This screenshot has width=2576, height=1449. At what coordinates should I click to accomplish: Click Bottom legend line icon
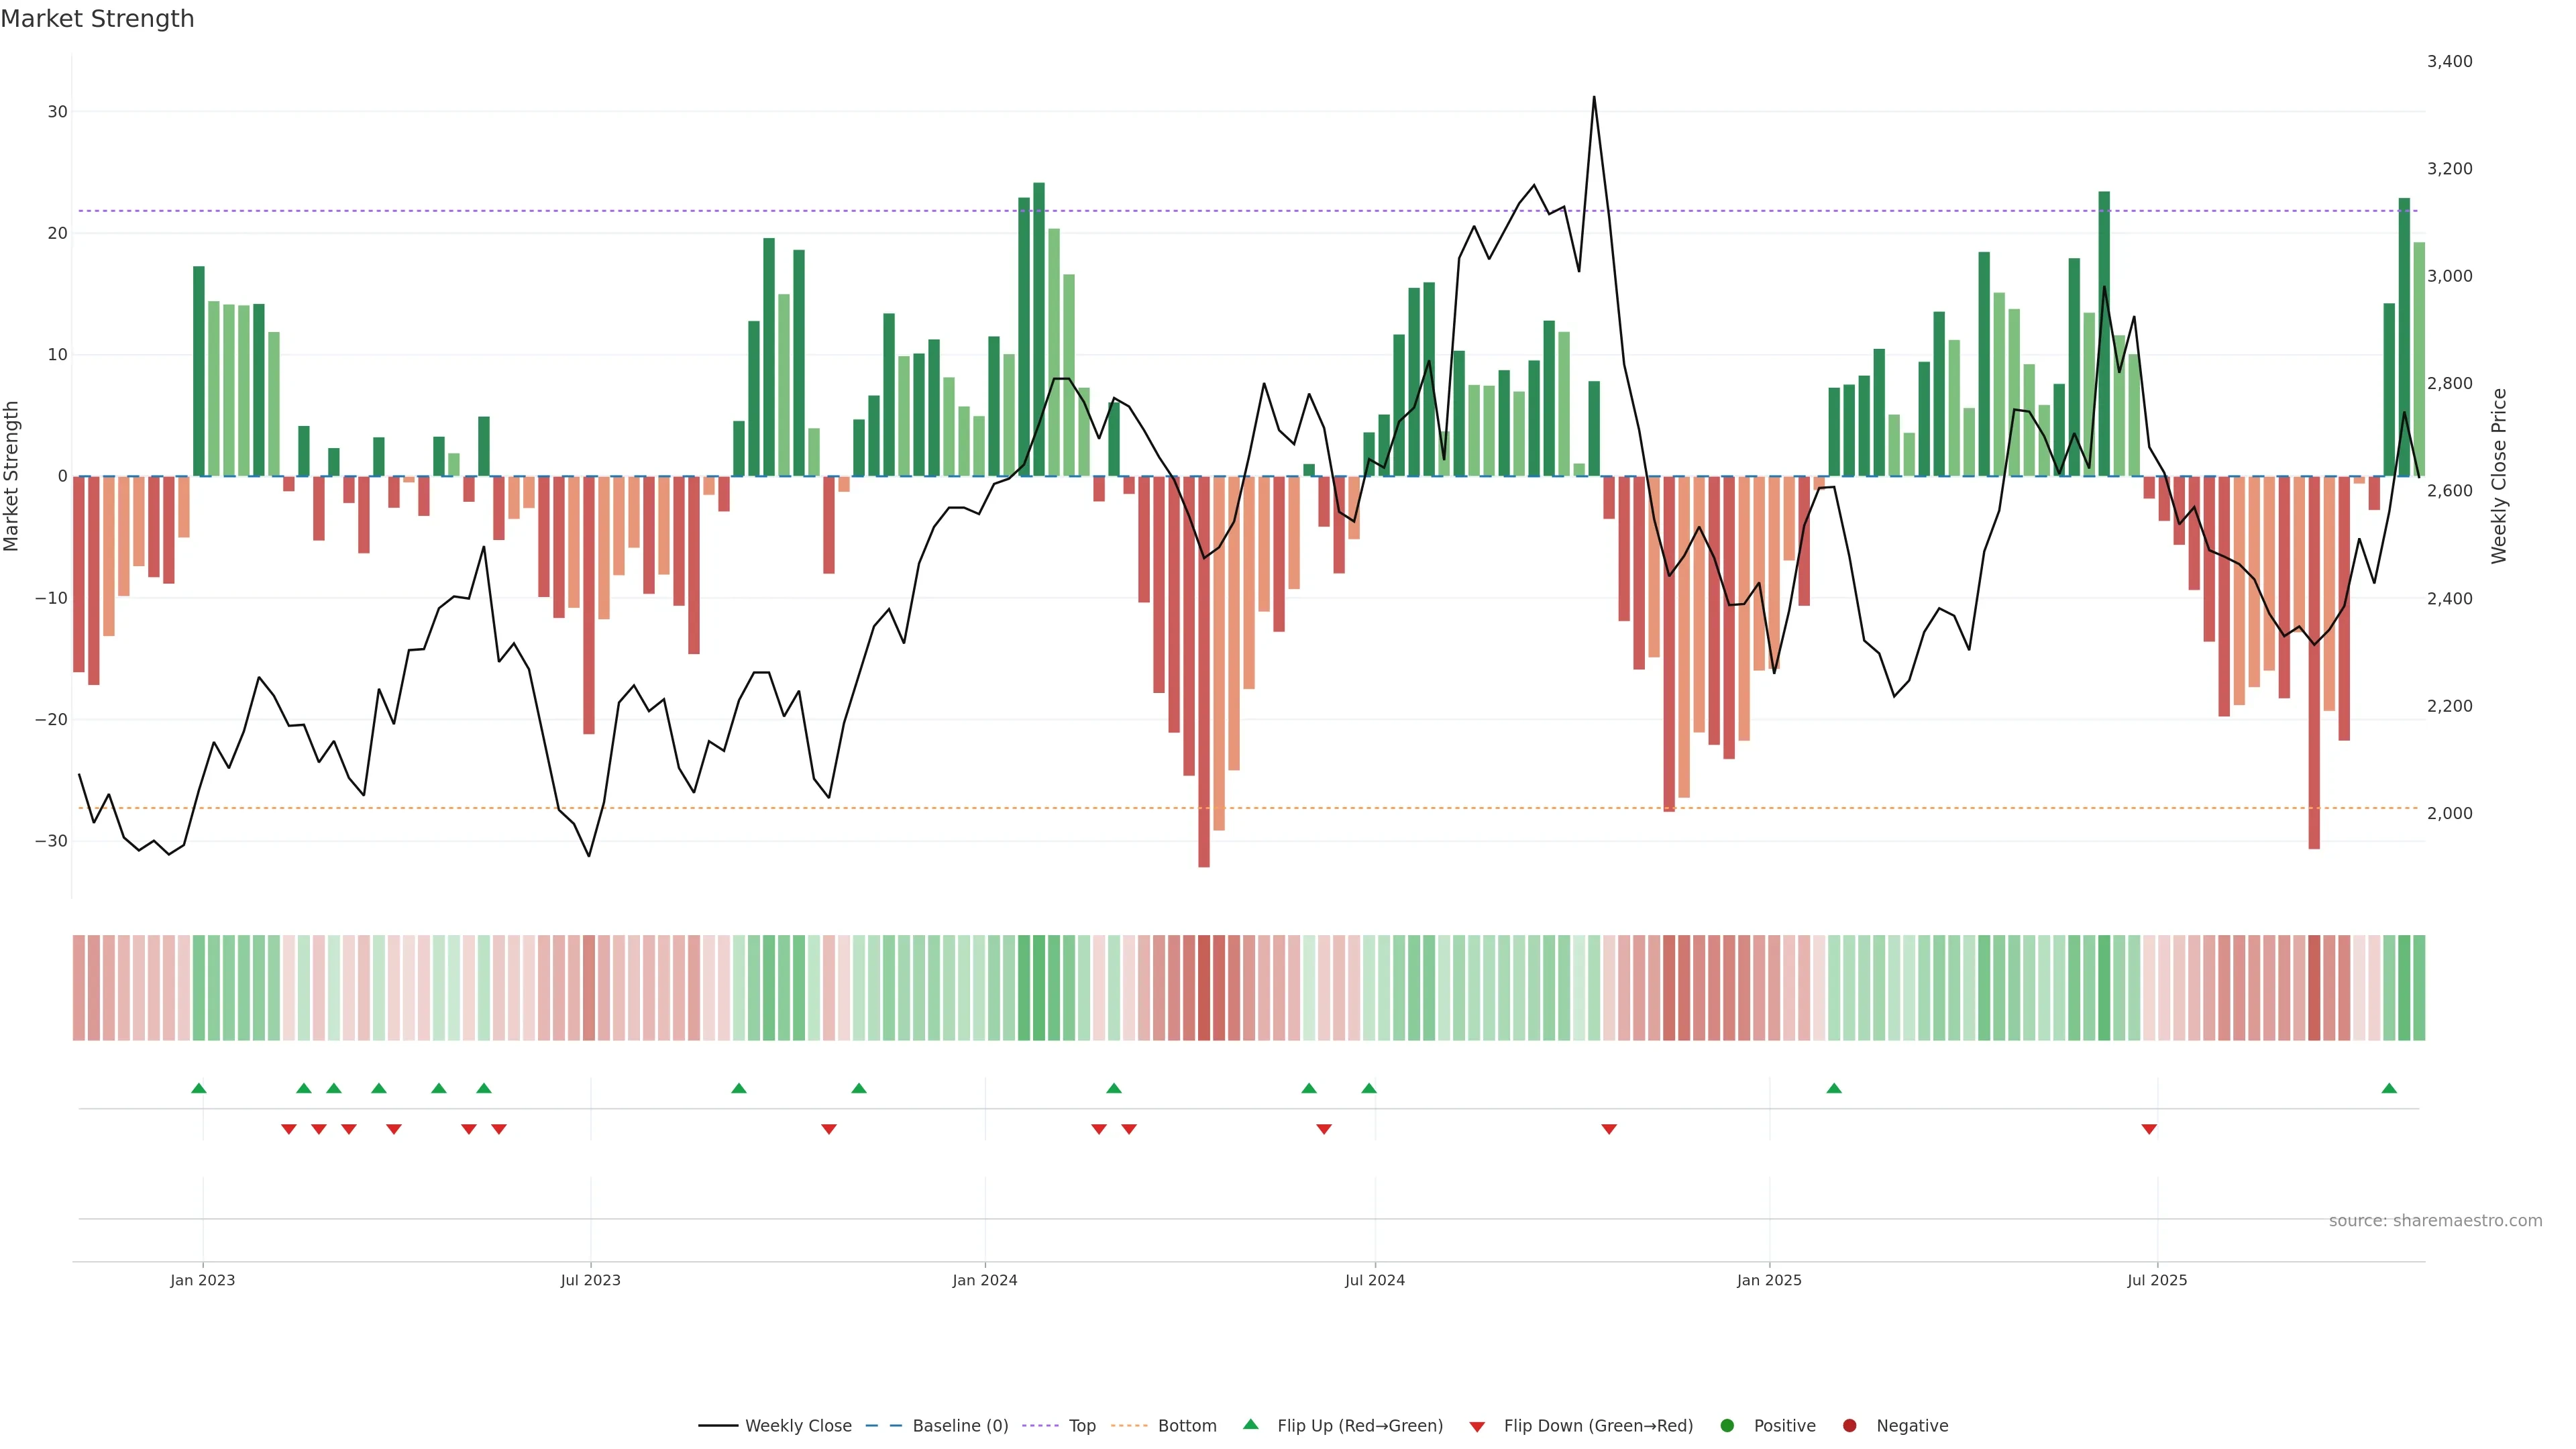(1129, 1426)
